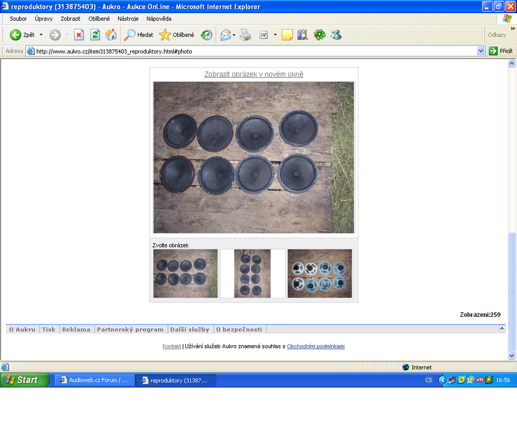
Task: Open the Soubor menu
Action: click(18, 19)
